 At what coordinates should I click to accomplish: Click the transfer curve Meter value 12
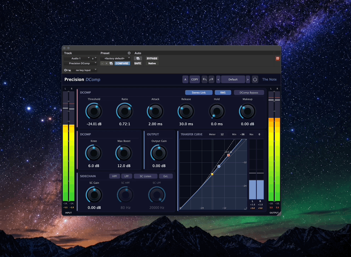[222, 135]
